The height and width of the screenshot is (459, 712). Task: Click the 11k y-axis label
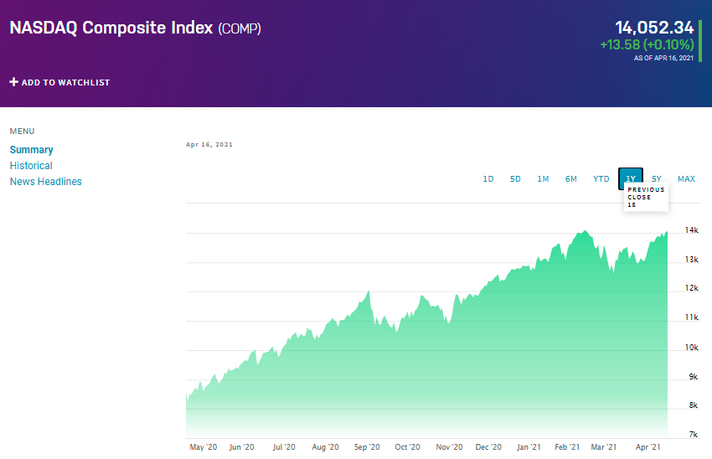(692, 317)
